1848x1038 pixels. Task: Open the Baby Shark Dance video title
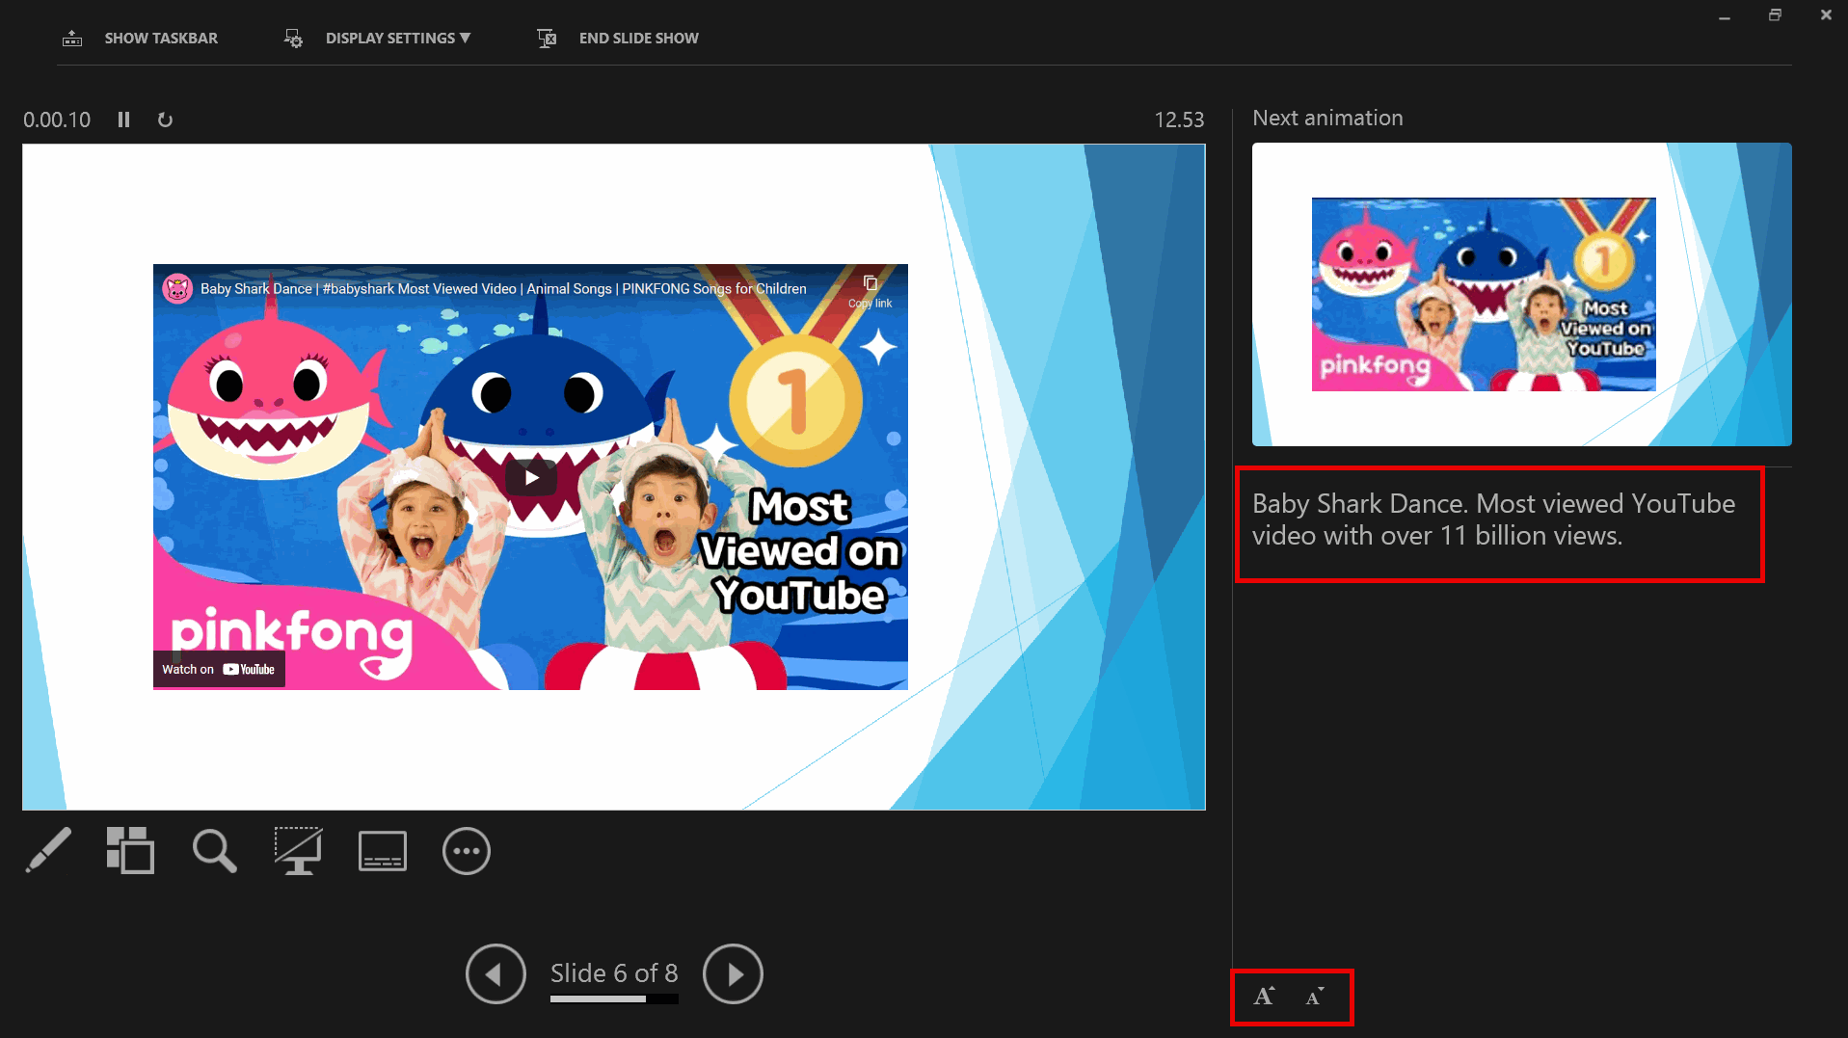point(503,288)
